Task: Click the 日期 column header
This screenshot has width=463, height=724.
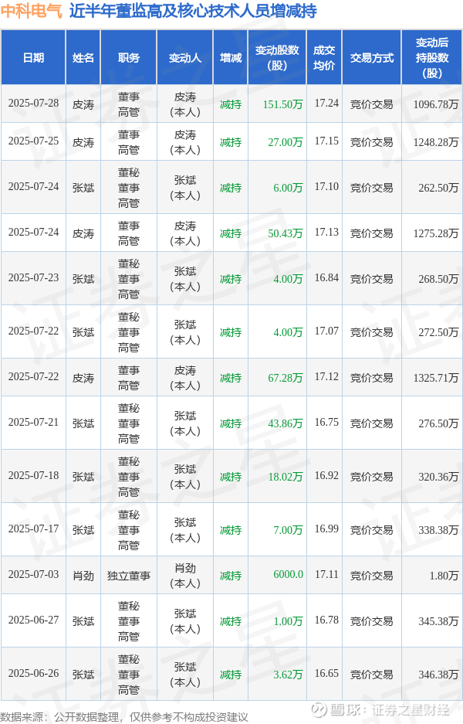Action: tap(33, 58)
